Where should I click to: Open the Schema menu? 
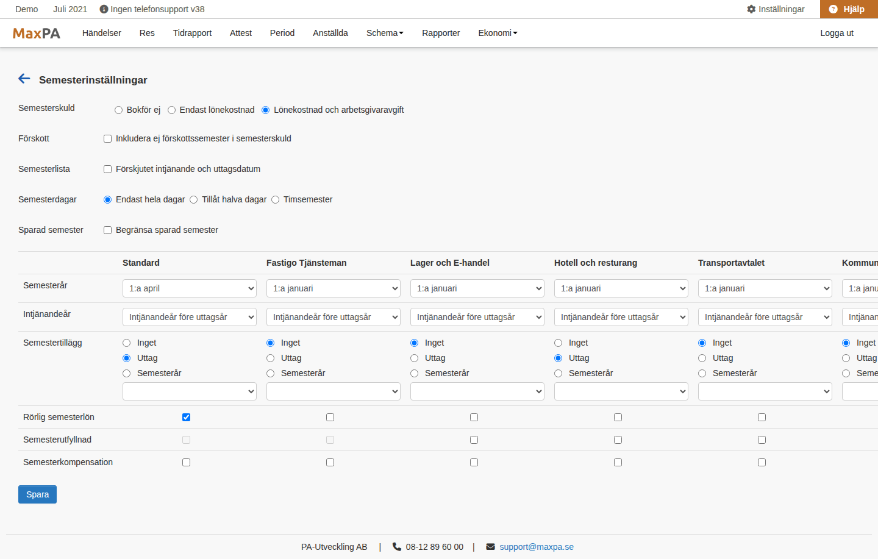click(x=385, y=33)
